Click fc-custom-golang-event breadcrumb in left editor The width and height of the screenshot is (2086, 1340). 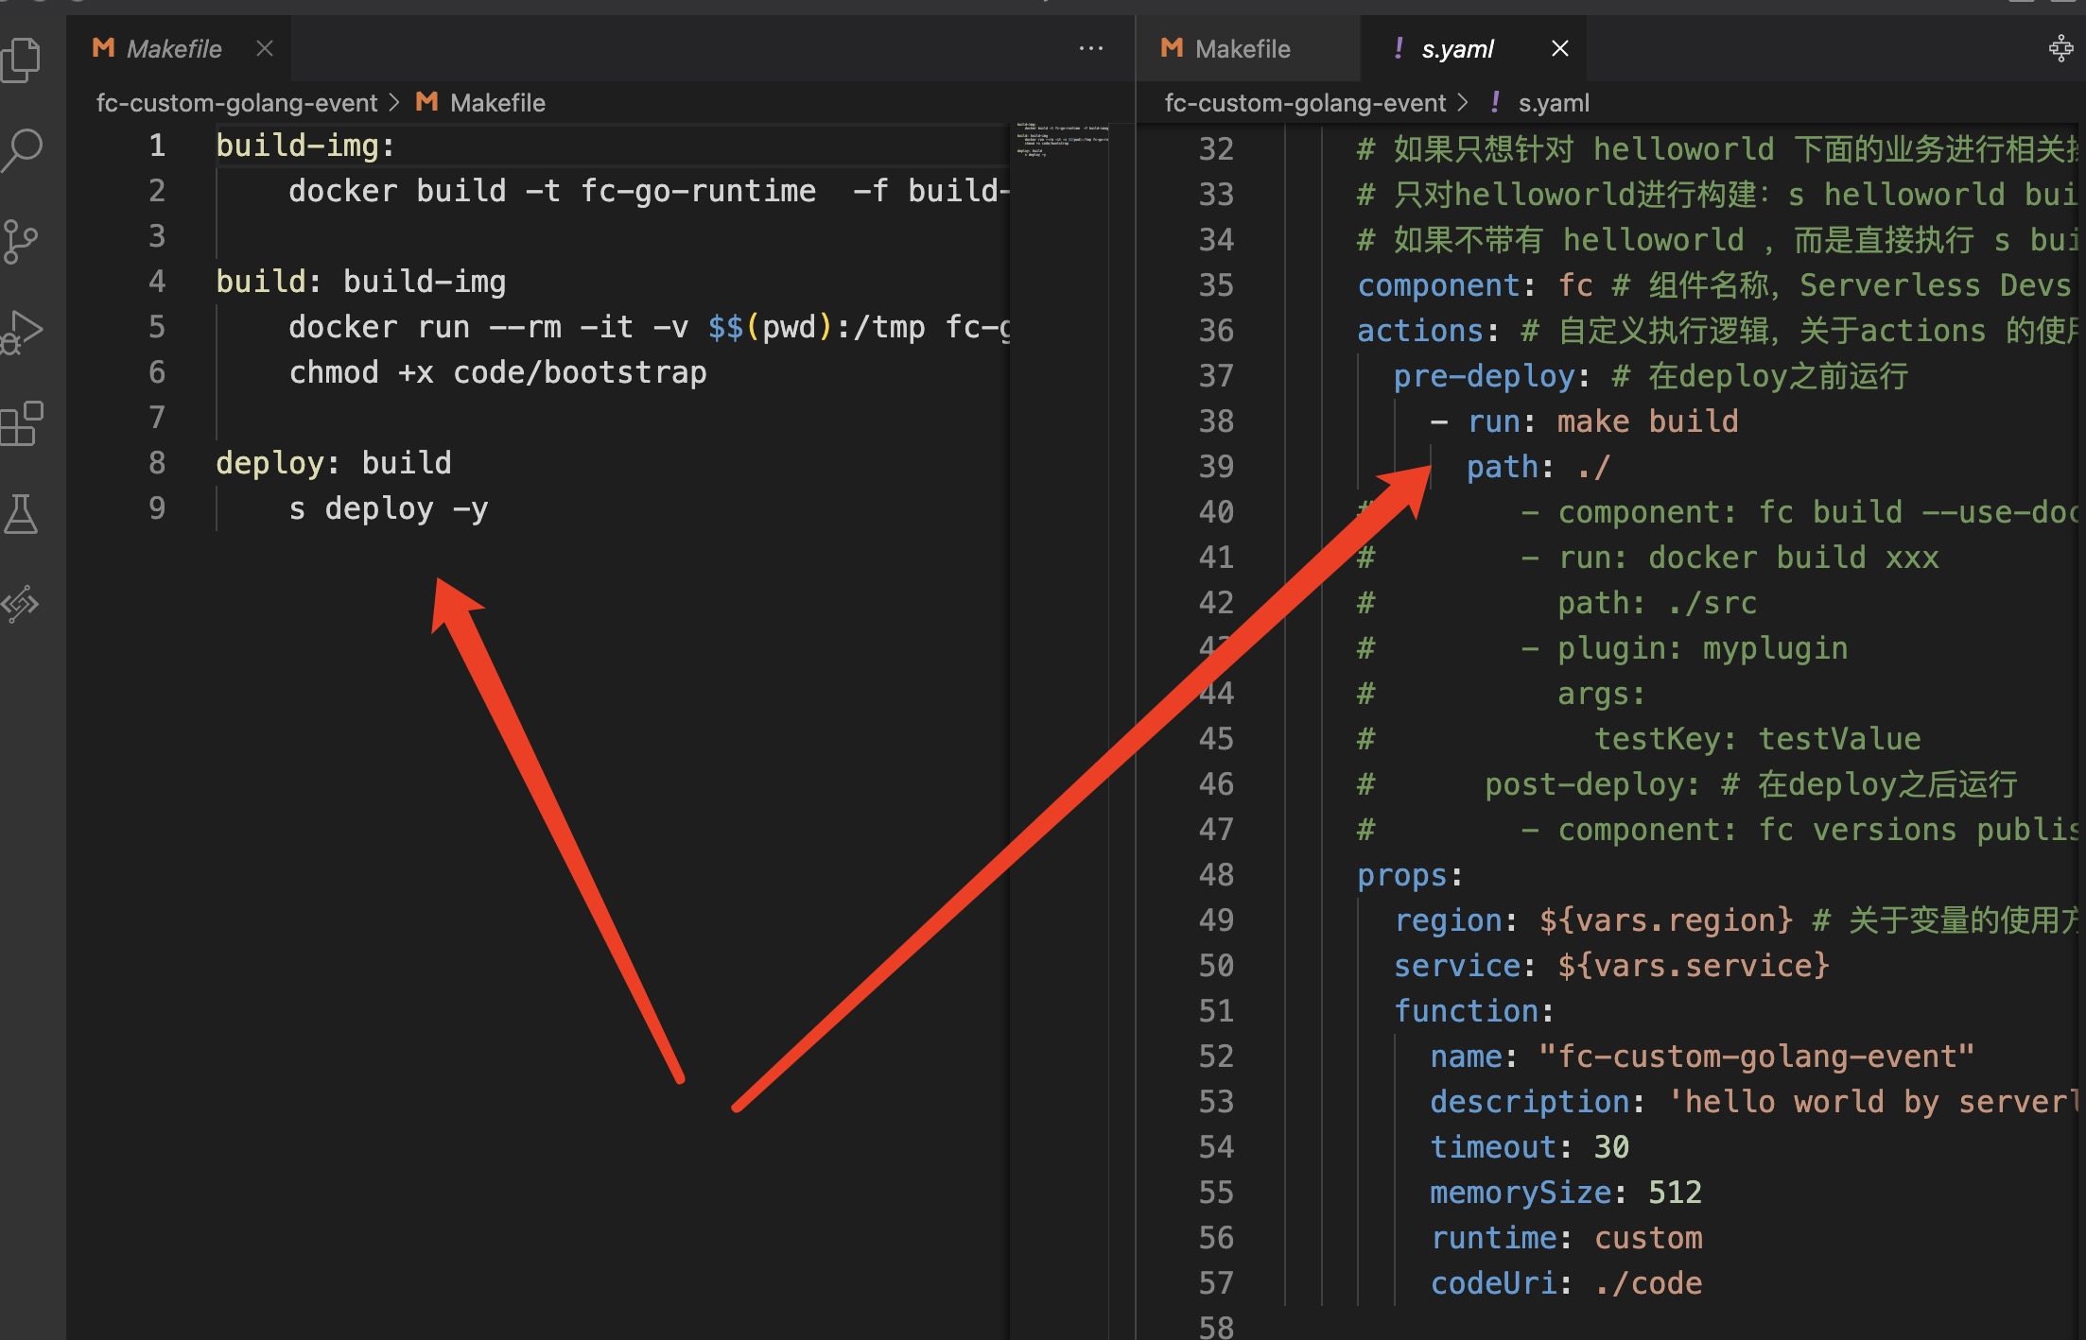(x=236, y=103)
